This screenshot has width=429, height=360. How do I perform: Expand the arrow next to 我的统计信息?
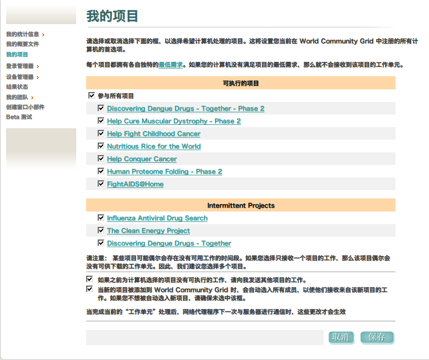43,35
